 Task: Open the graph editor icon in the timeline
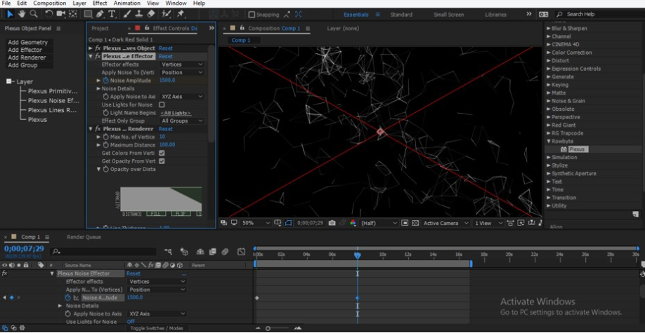241,252
